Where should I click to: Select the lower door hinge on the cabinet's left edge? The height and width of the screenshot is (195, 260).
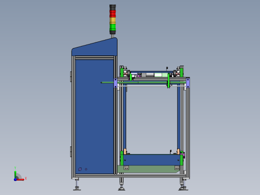click(71, 151)
